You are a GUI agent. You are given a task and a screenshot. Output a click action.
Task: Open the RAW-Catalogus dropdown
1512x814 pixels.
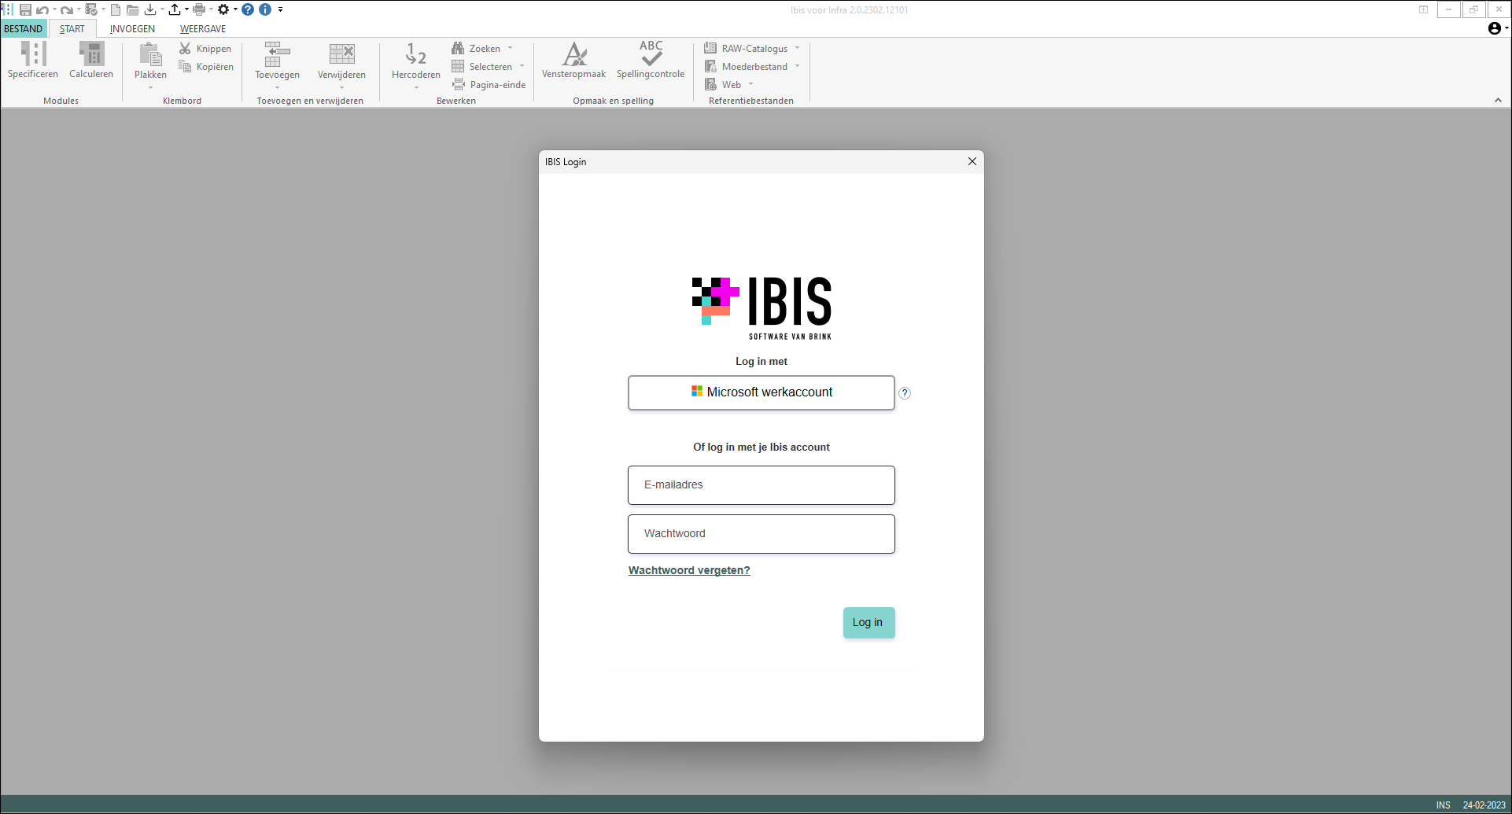pos(797,48)
